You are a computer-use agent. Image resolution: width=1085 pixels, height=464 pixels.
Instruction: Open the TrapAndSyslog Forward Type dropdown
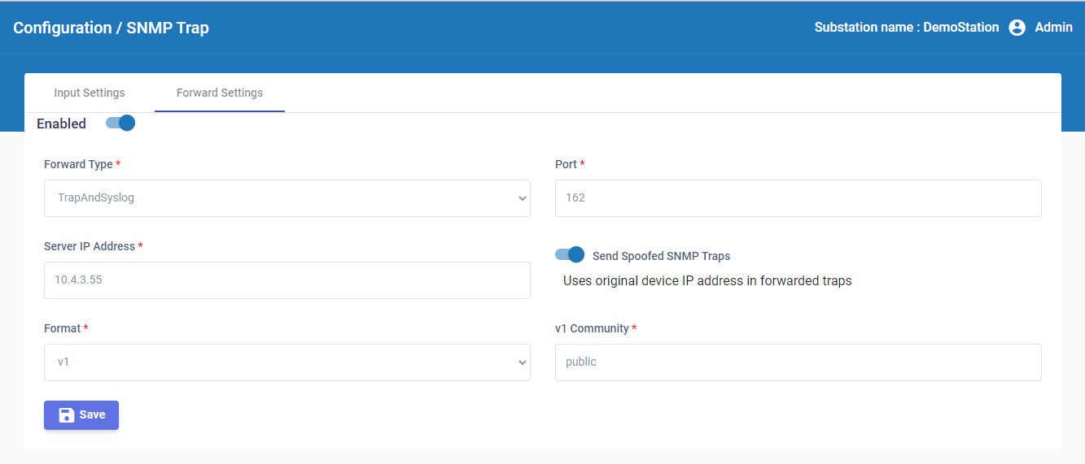[287, 198]
